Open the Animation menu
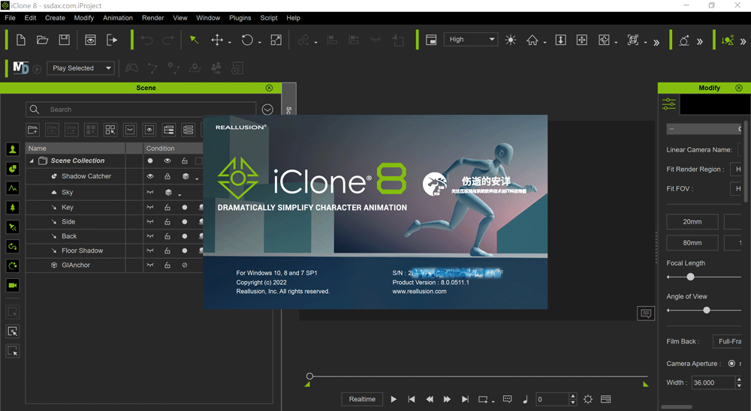Viewport: 751px width, 411px height. click(118, 18)
